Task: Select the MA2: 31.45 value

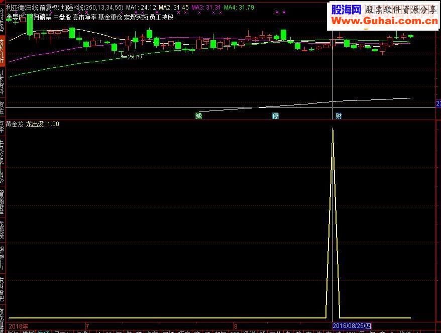Action: click(x=173, y=8)
